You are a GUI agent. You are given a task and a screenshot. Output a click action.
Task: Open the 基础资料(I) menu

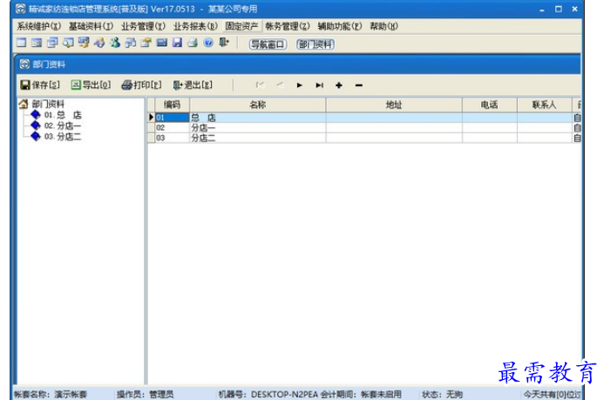click(x=92, y=26)
